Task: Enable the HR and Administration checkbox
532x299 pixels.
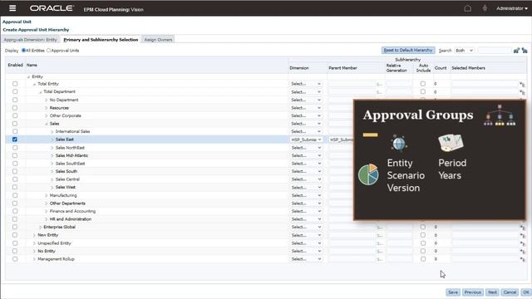Action: point(15,219)
